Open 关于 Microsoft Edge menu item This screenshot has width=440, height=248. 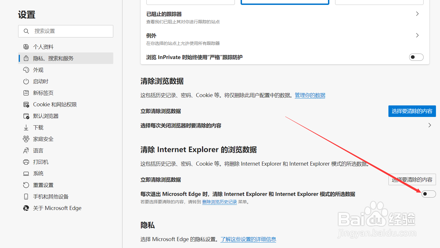pyautogui.click(x=66, y=208)
